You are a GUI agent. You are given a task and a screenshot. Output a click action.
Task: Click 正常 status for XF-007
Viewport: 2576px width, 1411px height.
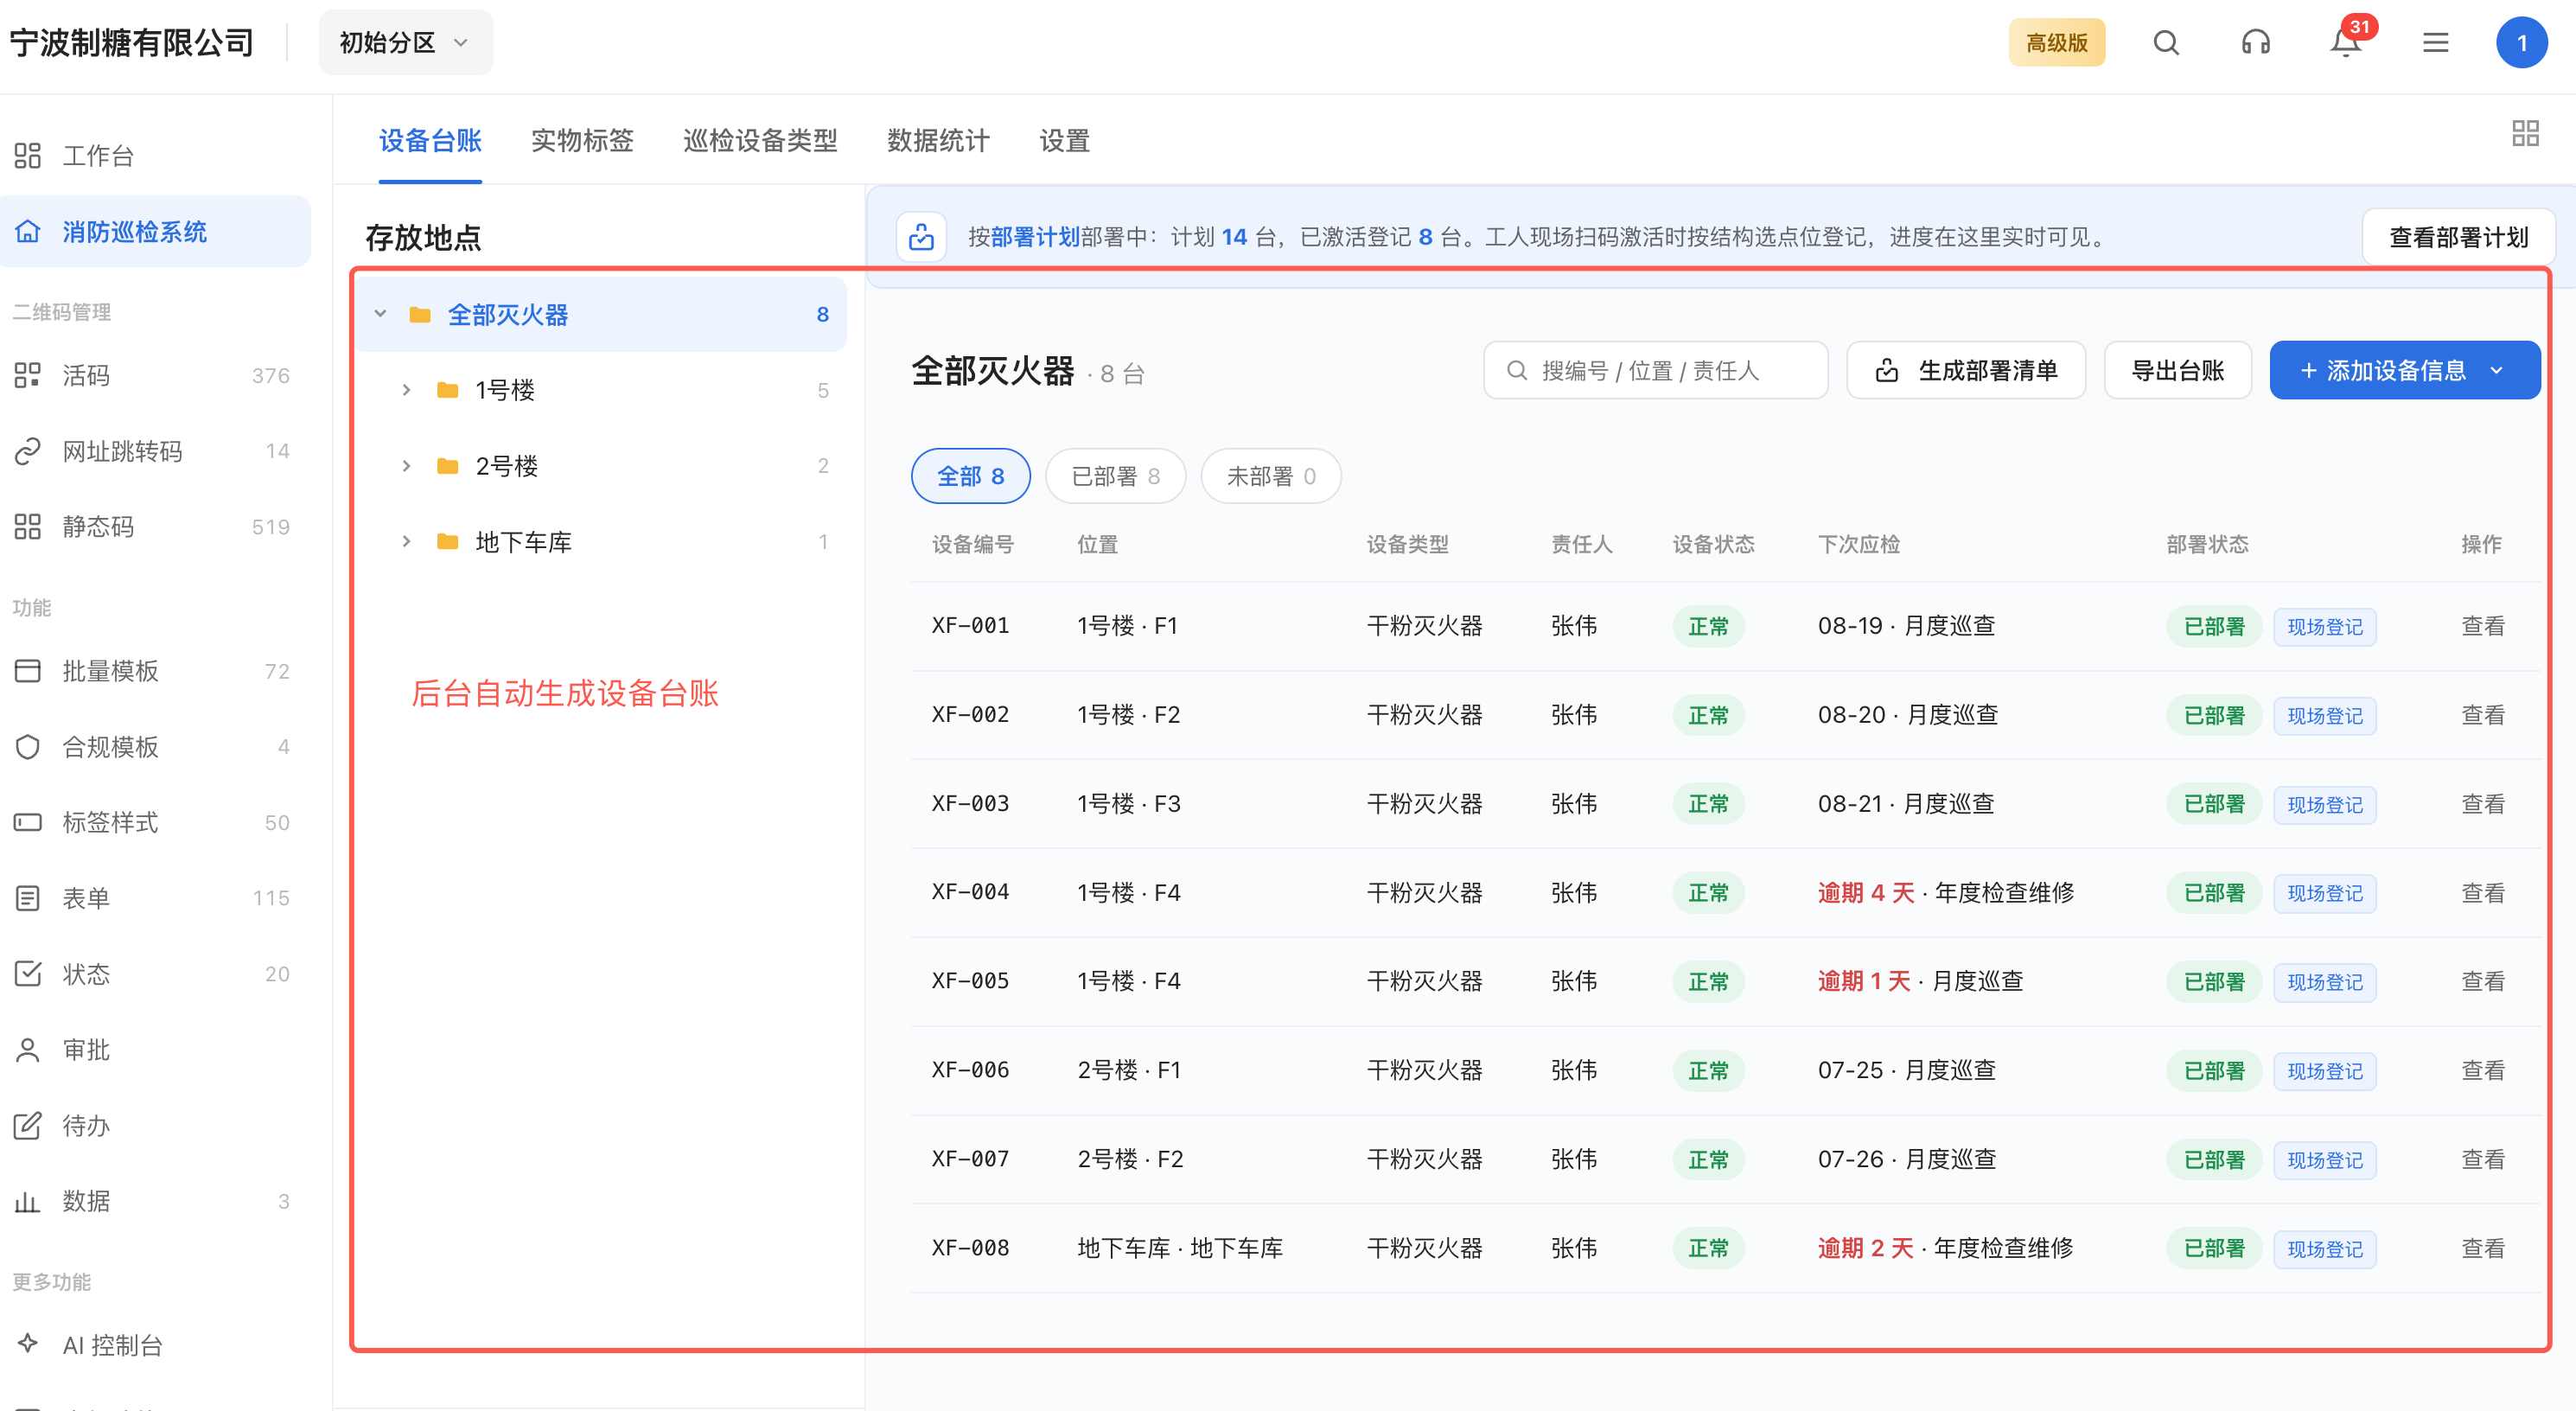coord(1708,1160)
